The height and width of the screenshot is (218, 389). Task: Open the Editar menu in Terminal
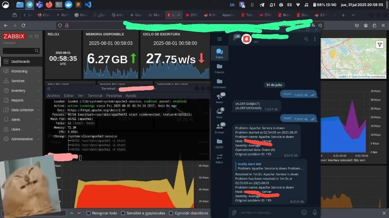coord(69,96)
